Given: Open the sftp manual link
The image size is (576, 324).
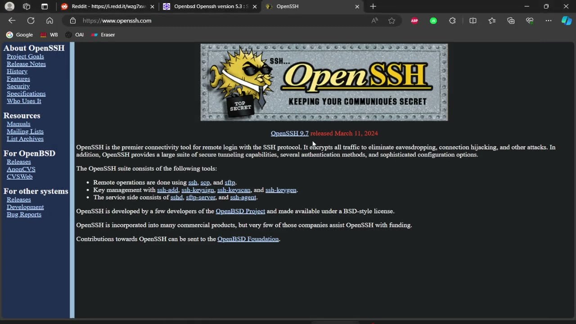Looking at the screenshot, I should (x=230, y=182).
